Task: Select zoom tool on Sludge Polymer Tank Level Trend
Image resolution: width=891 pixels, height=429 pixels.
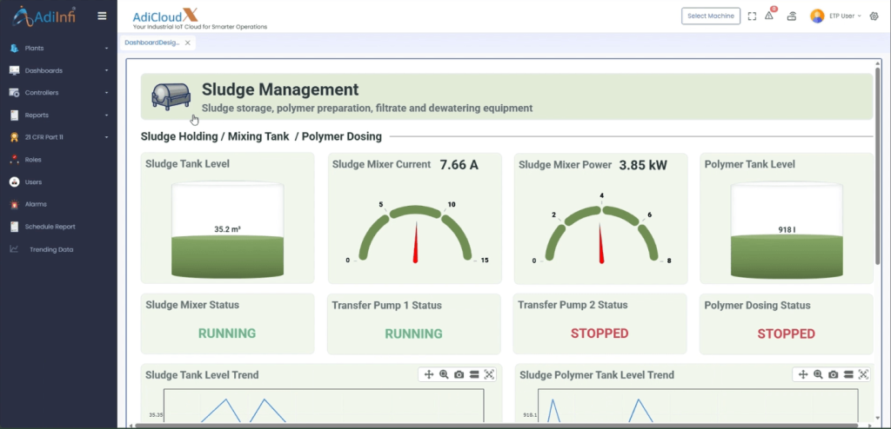Action: [818, 374]
